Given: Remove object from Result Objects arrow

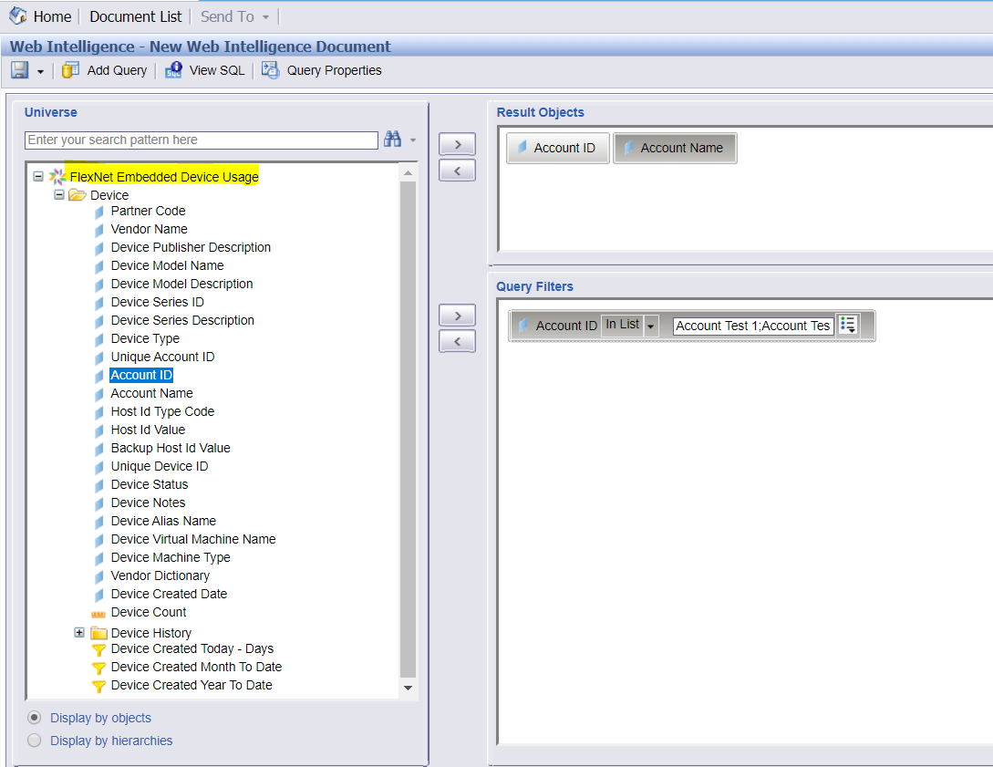Looking at the screenshot, I should coord(457,171).
